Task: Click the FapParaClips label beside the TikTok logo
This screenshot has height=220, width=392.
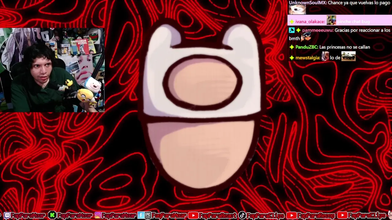Action: pyautogui.click(x=266, y=216)
